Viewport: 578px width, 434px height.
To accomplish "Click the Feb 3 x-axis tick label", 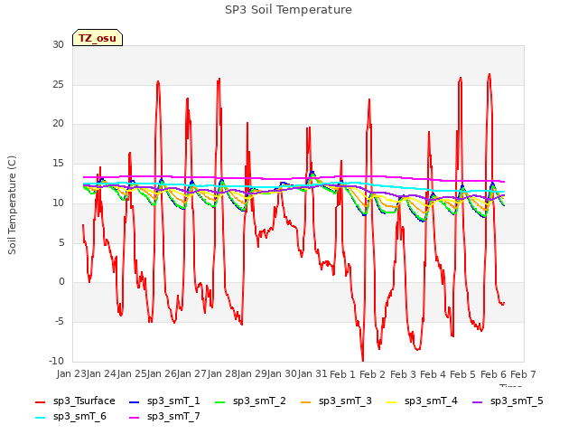I will 403,374.
